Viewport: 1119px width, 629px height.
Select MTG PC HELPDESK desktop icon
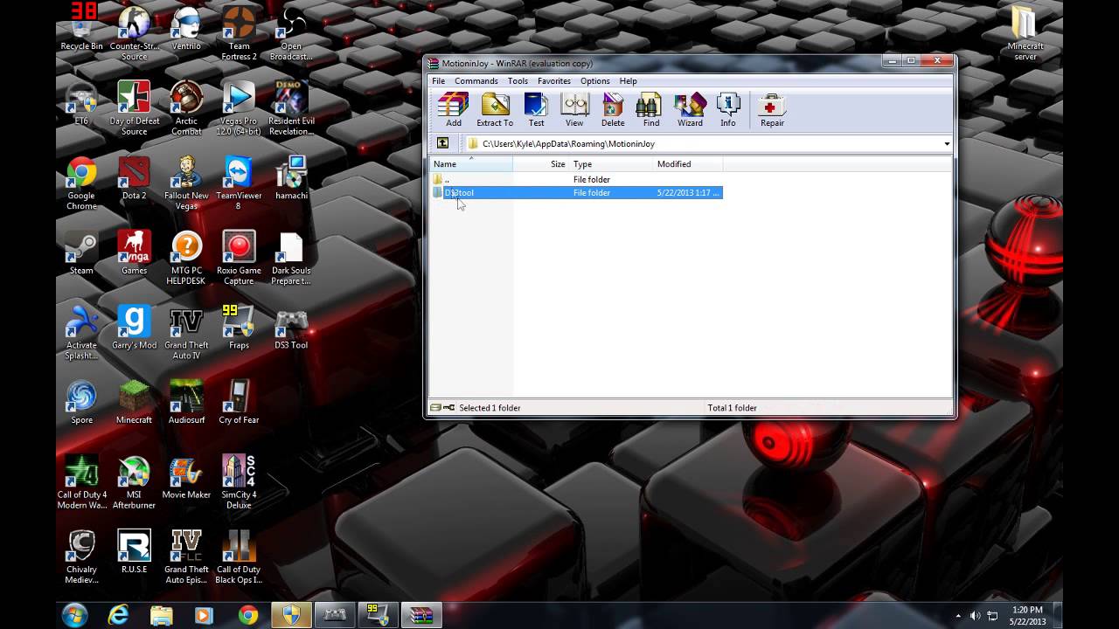coord(186,258)
